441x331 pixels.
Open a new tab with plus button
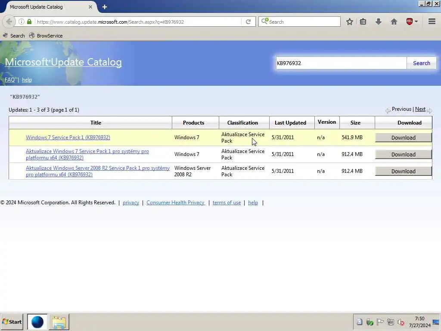(104, 7)
